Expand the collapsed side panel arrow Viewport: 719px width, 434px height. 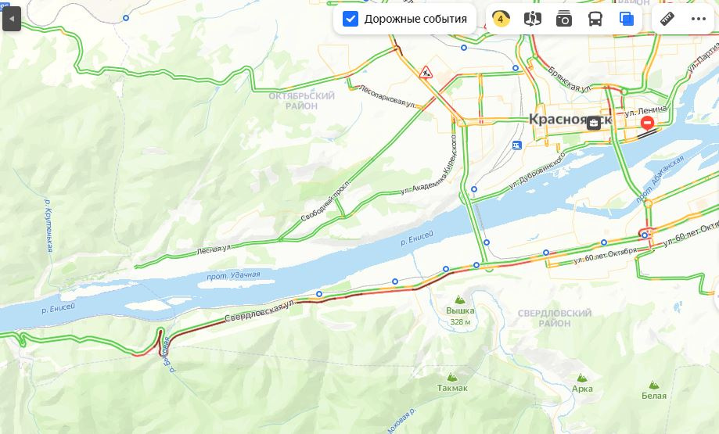[x=12, y=19]
